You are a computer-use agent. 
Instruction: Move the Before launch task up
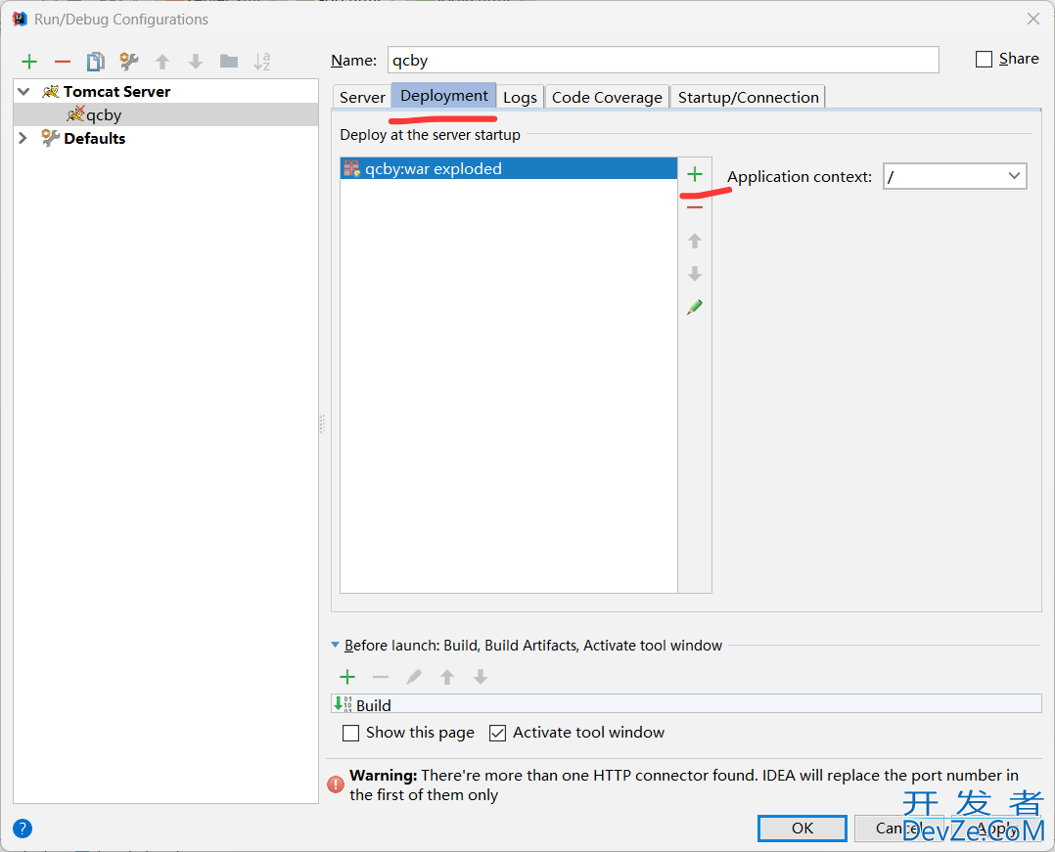[x=446, y=677]
